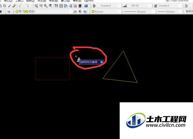Viewport: 193px width, 139px height.
Task: Open the Layer Properties Manager icon
Action: pyautogui.click(x=9, y=12)
